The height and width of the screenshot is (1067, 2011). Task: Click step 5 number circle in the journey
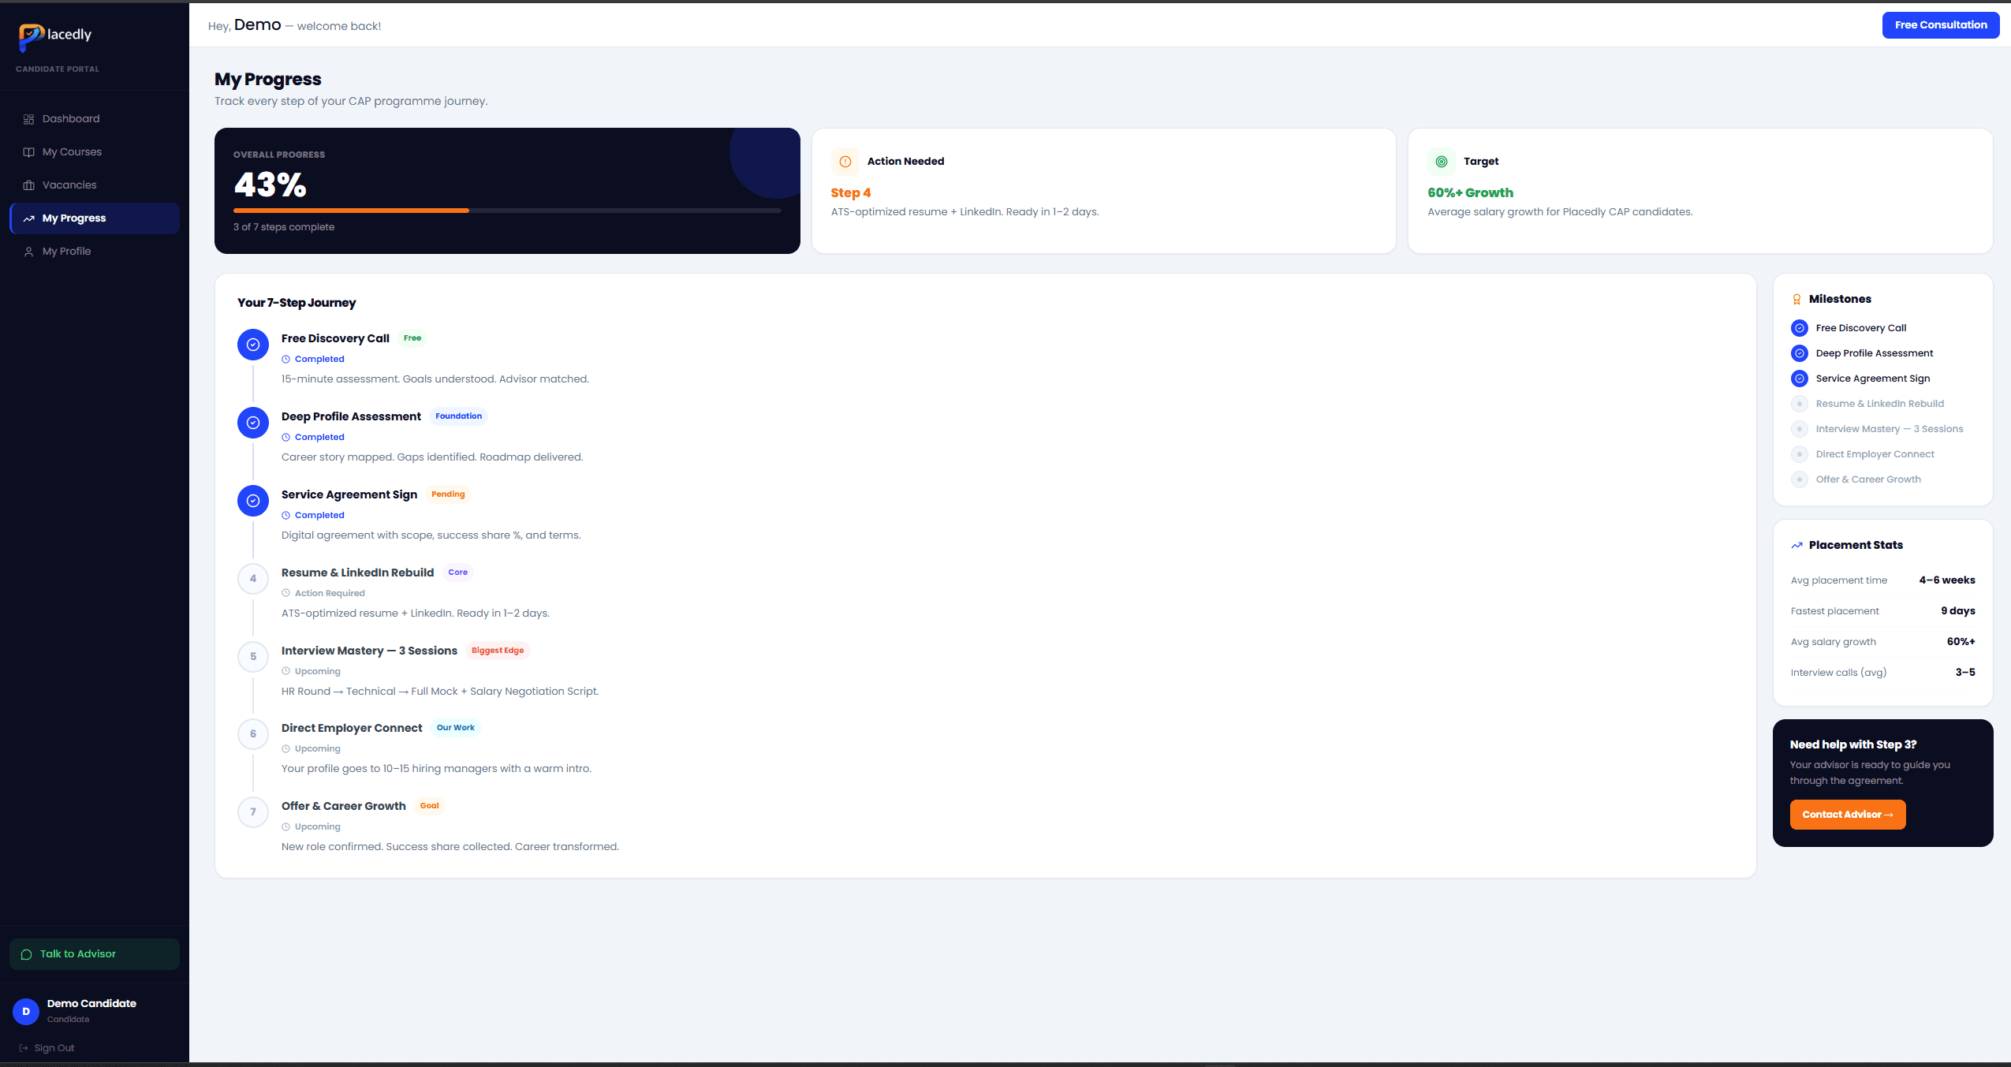click(x=253, y=657)
